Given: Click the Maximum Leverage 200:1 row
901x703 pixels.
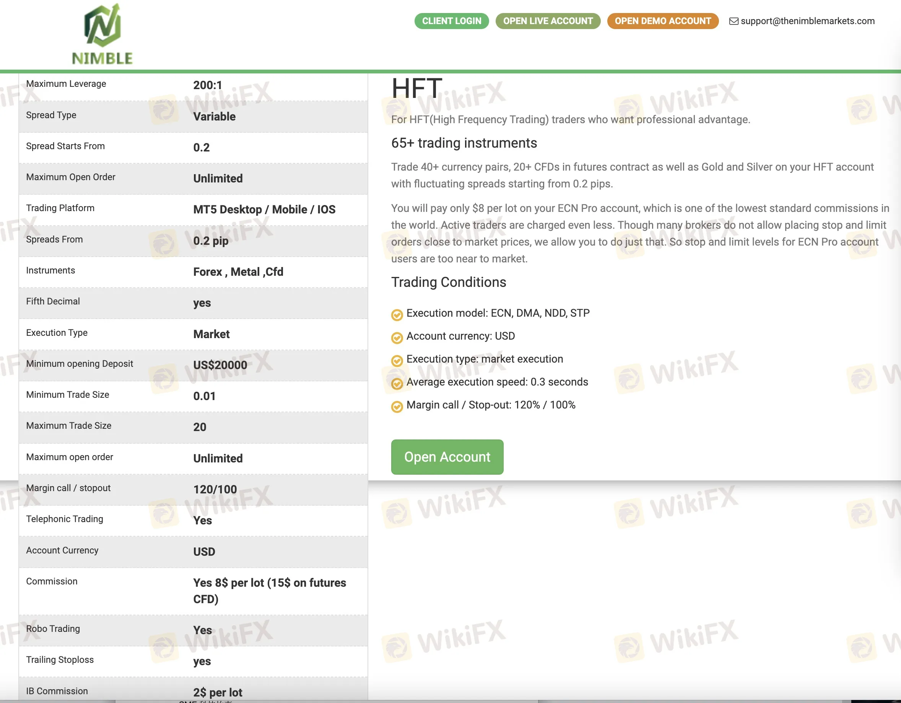Looking at the screenshot, I should coord(193,85).
